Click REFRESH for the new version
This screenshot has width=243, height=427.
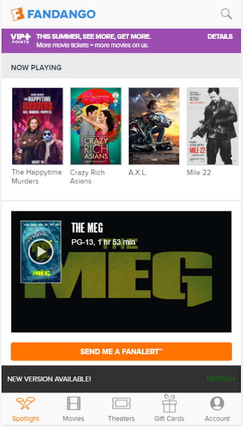coord(221,379)
